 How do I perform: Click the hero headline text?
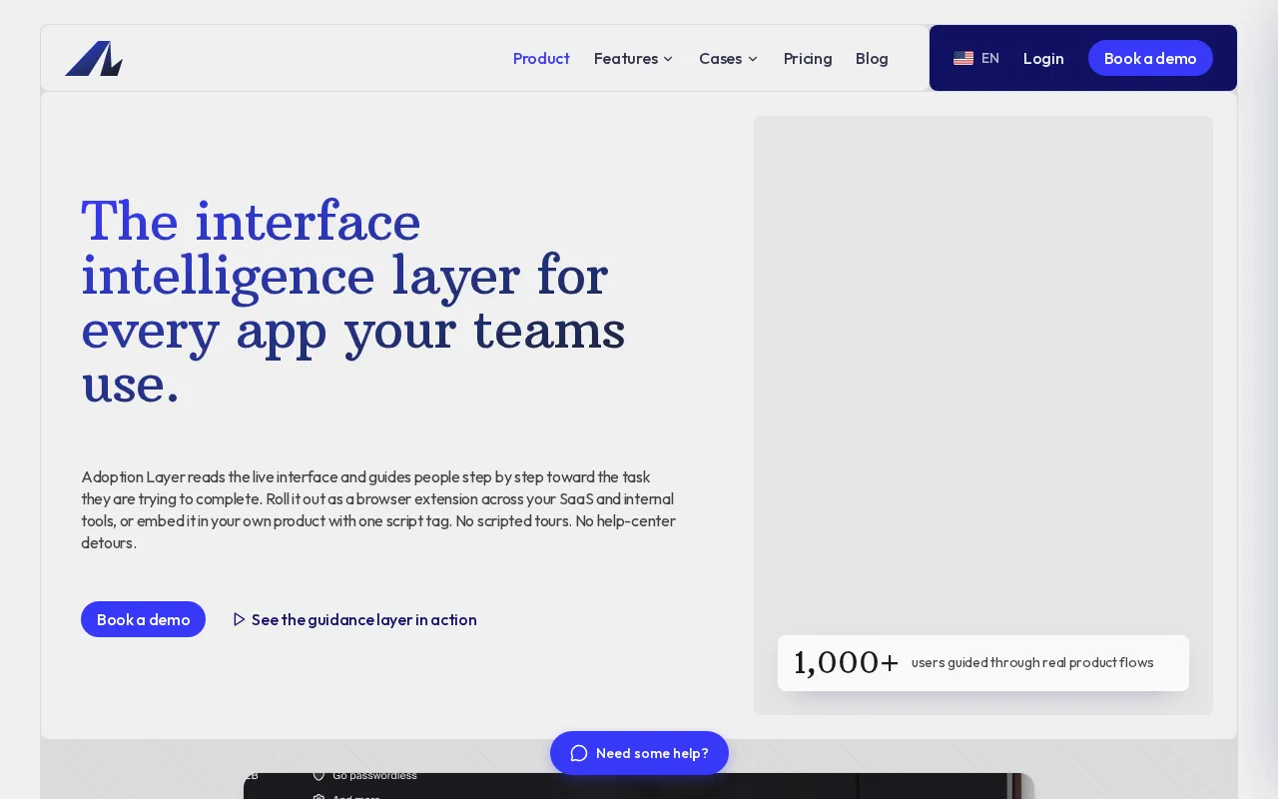[353, 302]
